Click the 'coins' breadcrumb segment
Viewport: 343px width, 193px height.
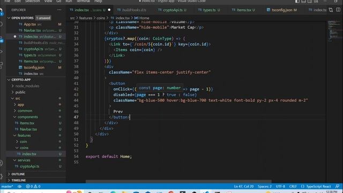pyautogui.click(x=101, y=18)
